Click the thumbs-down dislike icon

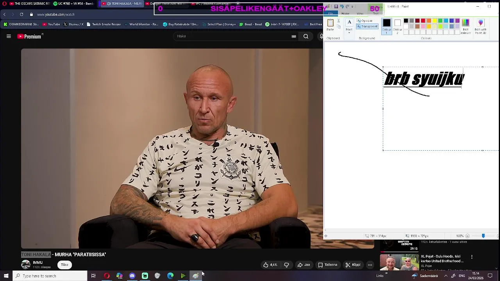coord(286,265)
